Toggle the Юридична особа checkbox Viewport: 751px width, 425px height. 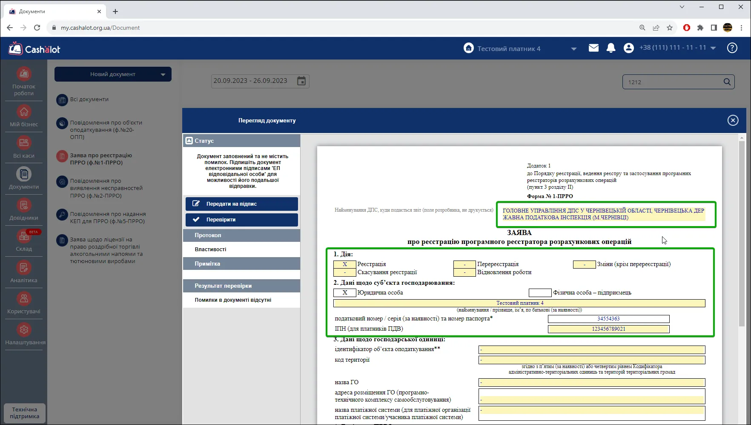pyautogui.click(x=344, y=293)
